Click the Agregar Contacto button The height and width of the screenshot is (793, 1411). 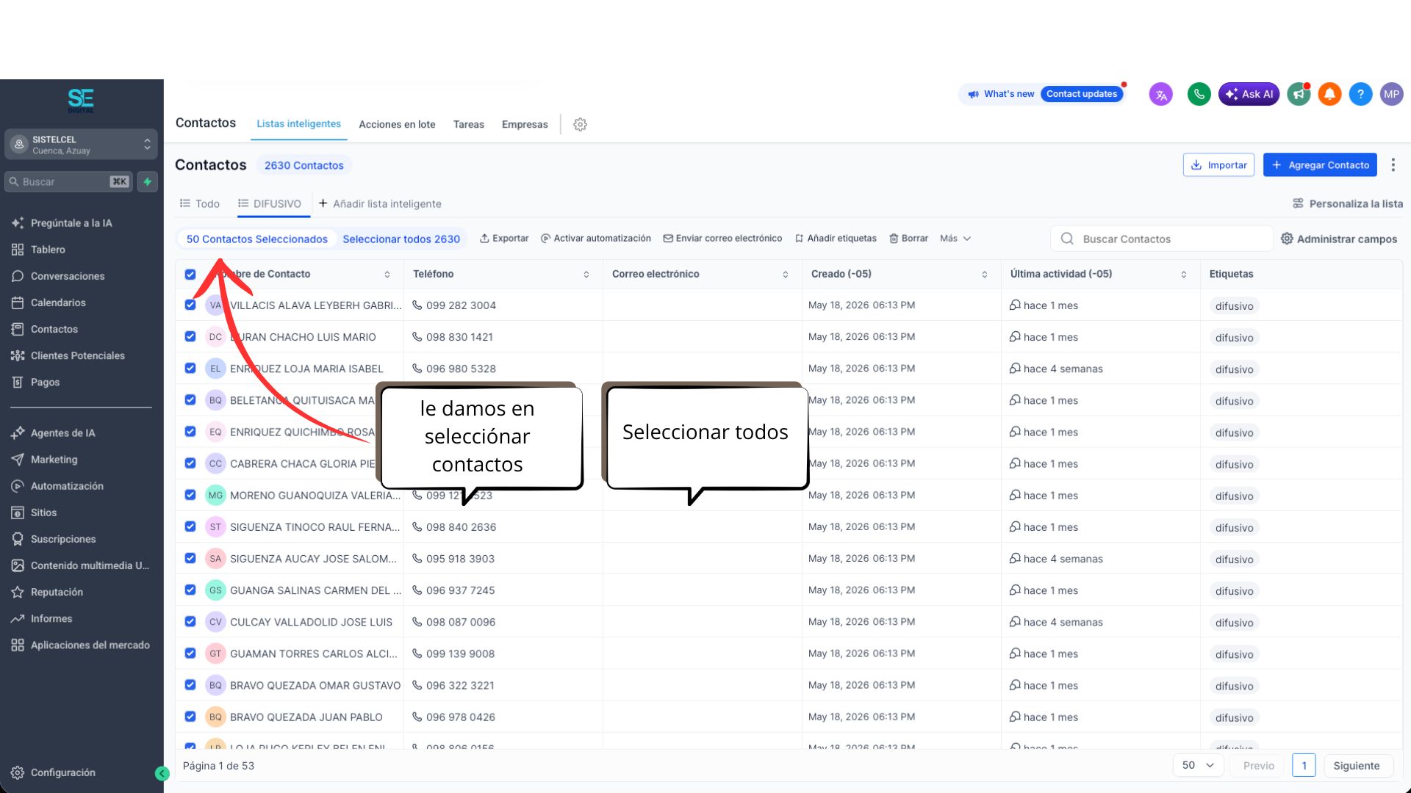click(1320, 164)
